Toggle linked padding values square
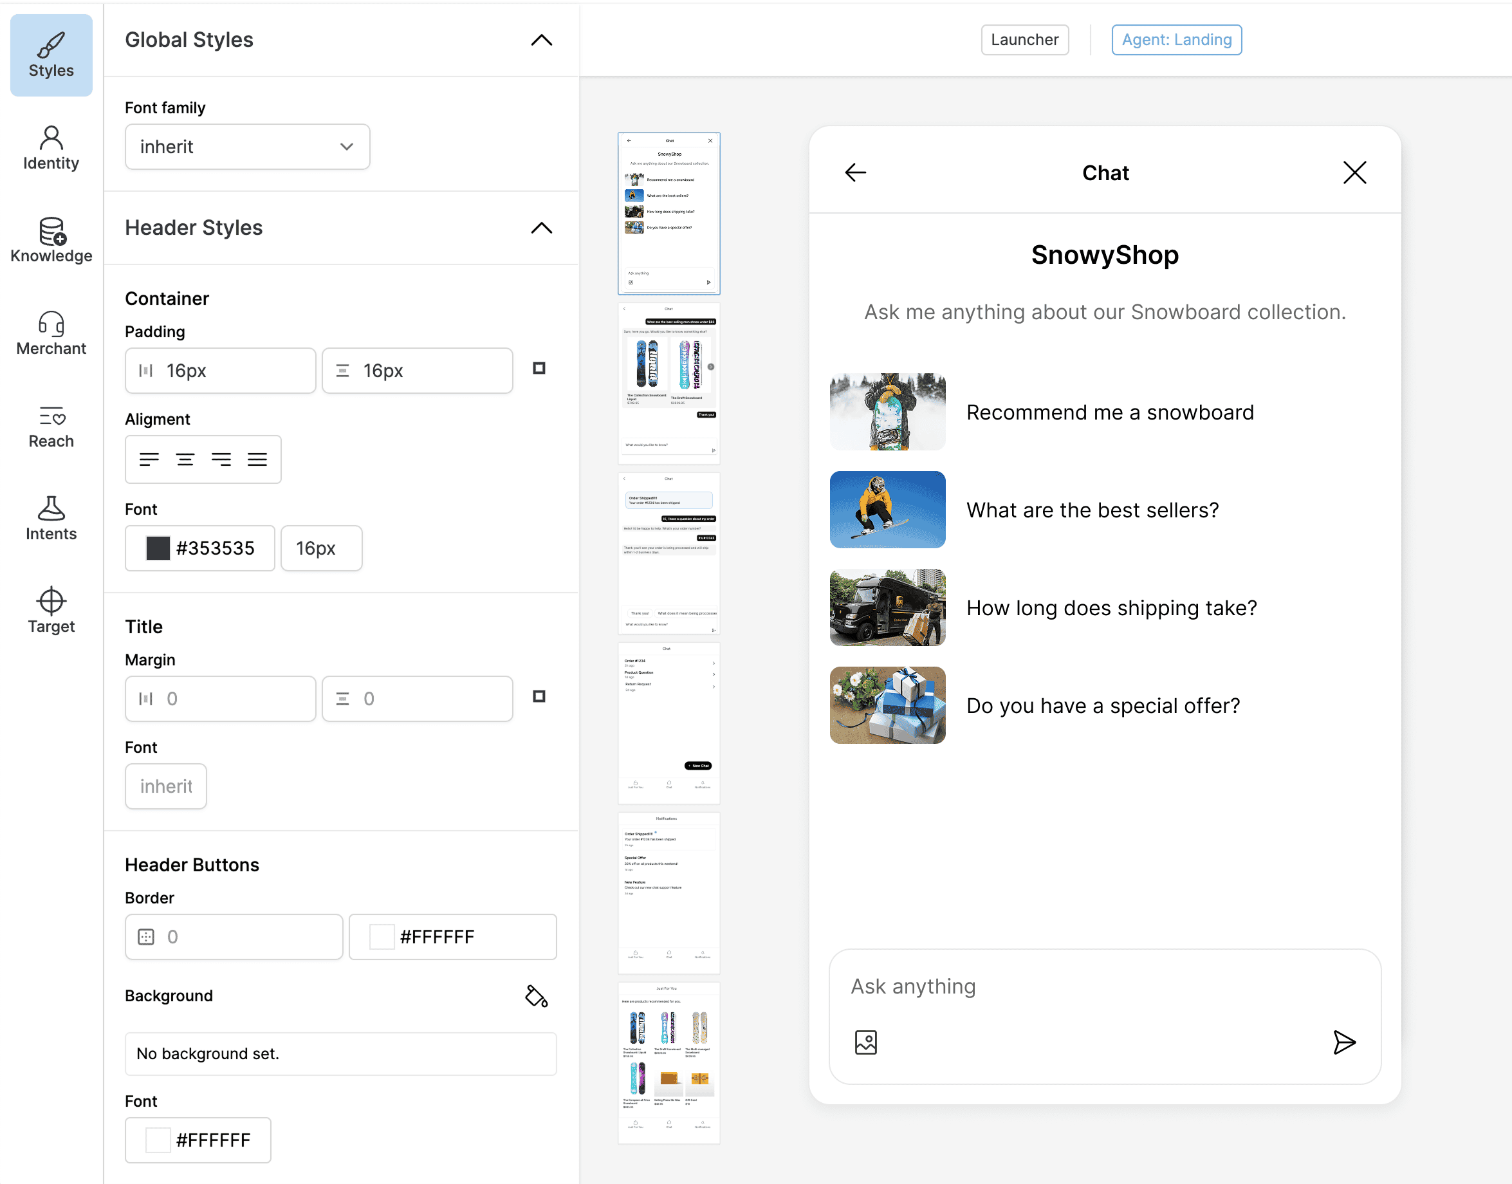The height and width of the screenshot is (1184, 1512). pyautogui.click(x=539, y=369)
